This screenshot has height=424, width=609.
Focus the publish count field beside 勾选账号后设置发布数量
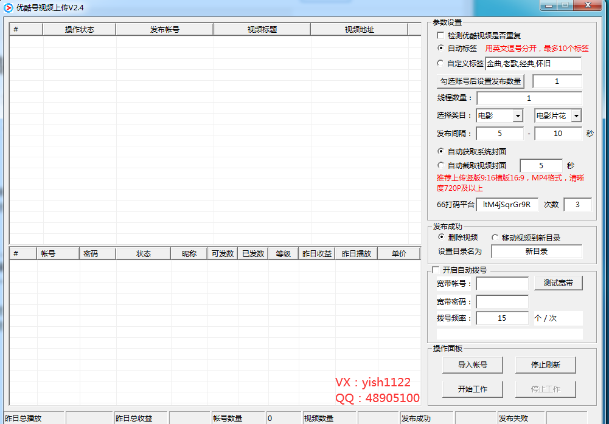point(557,81)
